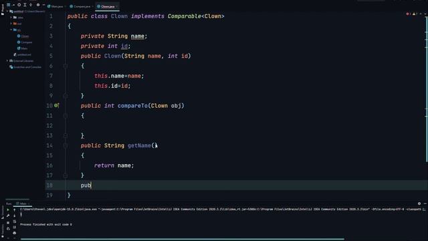
Task: Expand the orange out folder
Action: (x=11, y=23)
